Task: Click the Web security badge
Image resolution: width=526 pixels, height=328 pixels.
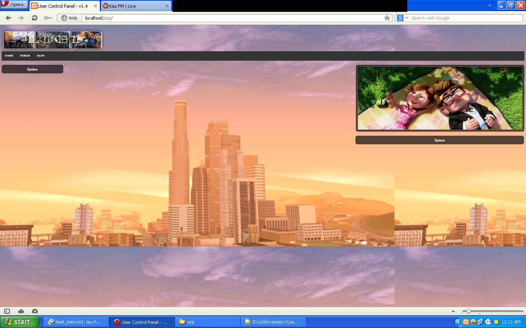Action: 69,18
